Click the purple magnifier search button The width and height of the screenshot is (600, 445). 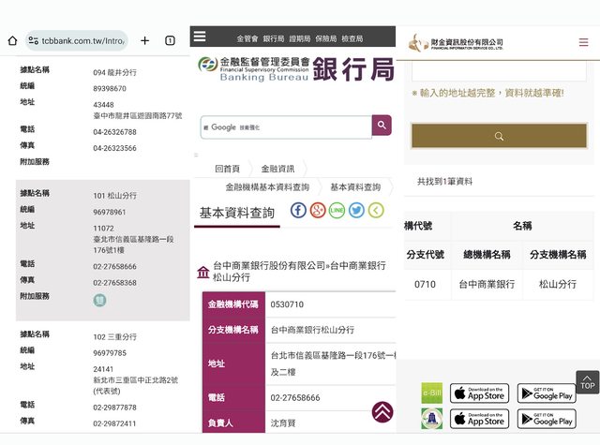coord(382,126)
